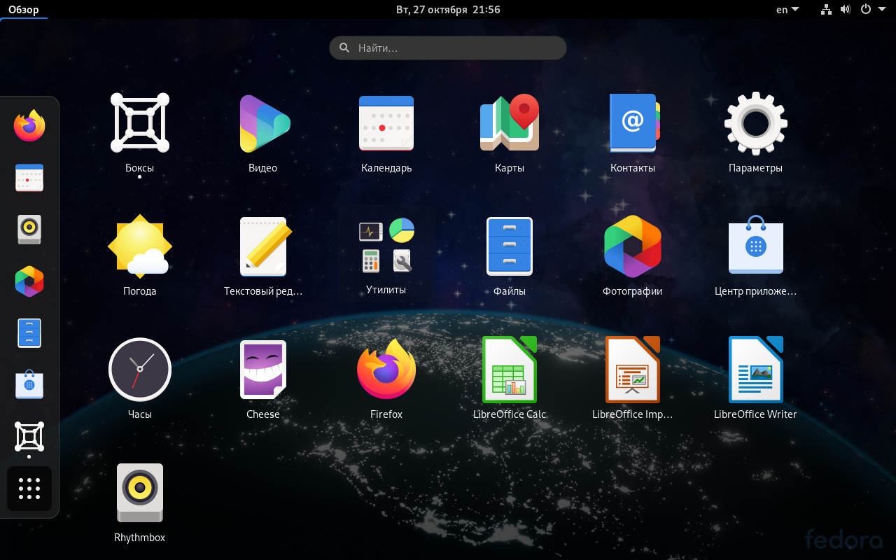
Task: Click the Найти search field
Action: click(x=448, y=48)
